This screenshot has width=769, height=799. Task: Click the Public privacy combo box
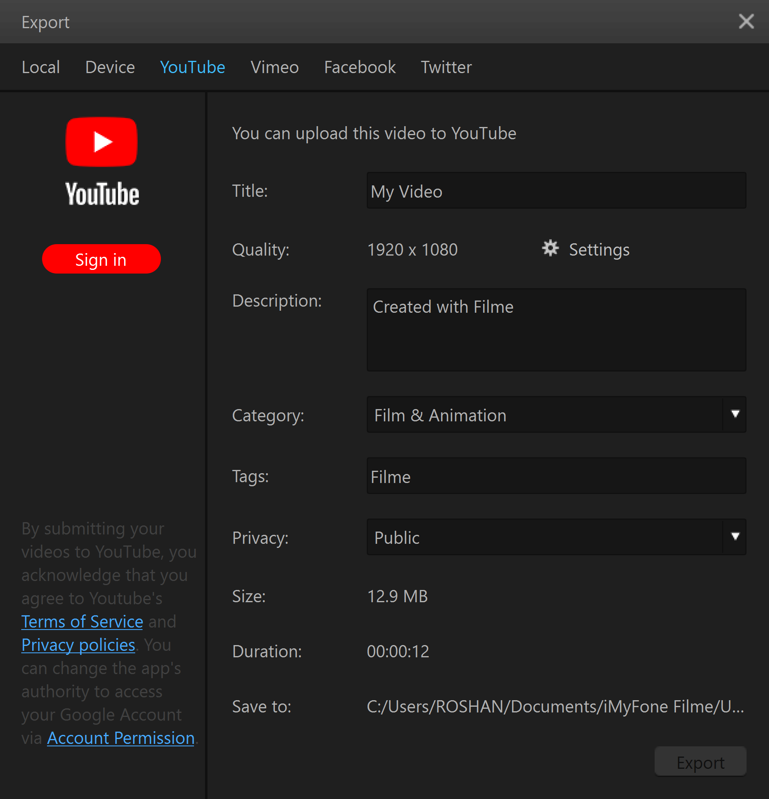(556, 537)
